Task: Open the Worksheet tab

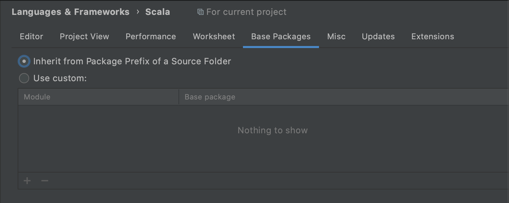Action: tap(214, 37)
